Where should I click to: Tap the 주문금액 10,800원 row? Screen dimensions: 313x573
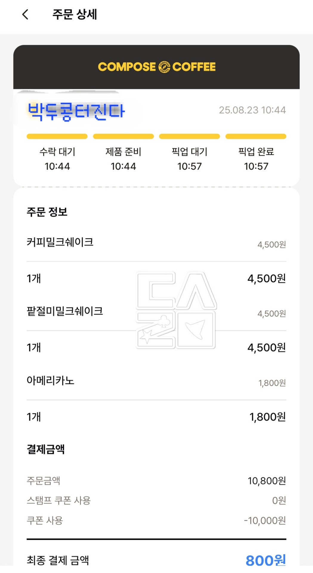(x=156, y=481)
